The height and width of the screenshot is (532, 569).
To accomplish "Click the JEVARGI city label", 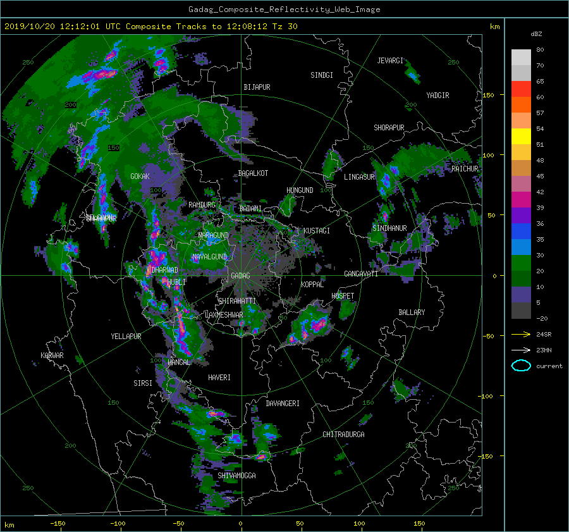I will pyautogui.click(x=390, y=61).
